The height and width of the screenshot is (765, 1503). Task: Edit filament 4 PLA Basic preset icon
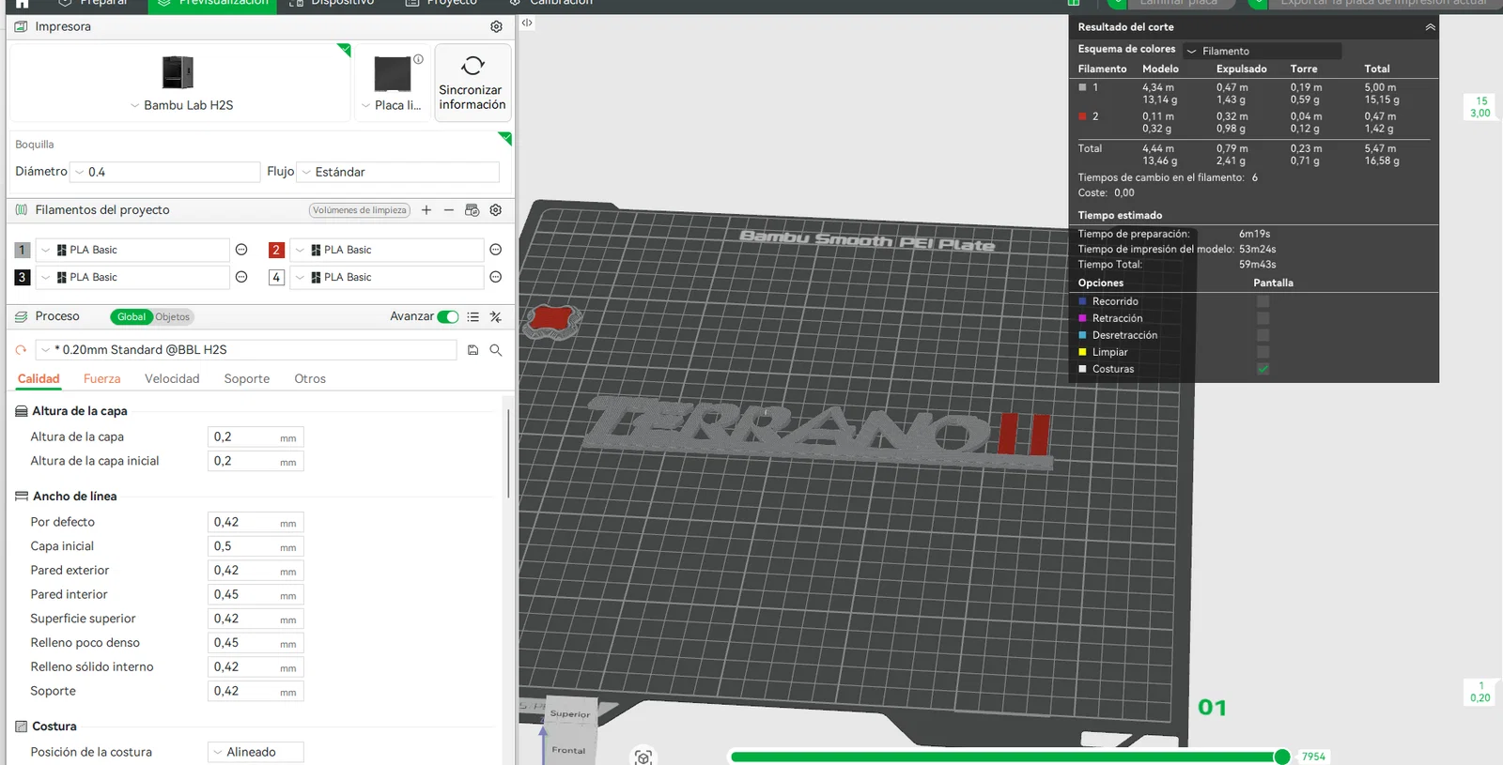click(x=496, y=277)
